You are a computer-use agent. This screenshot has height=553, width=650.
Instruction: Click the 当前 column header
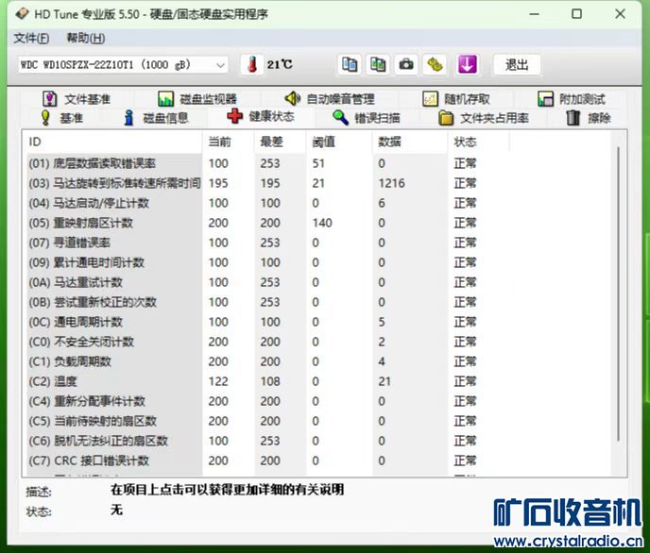click(x=228, y=142)
